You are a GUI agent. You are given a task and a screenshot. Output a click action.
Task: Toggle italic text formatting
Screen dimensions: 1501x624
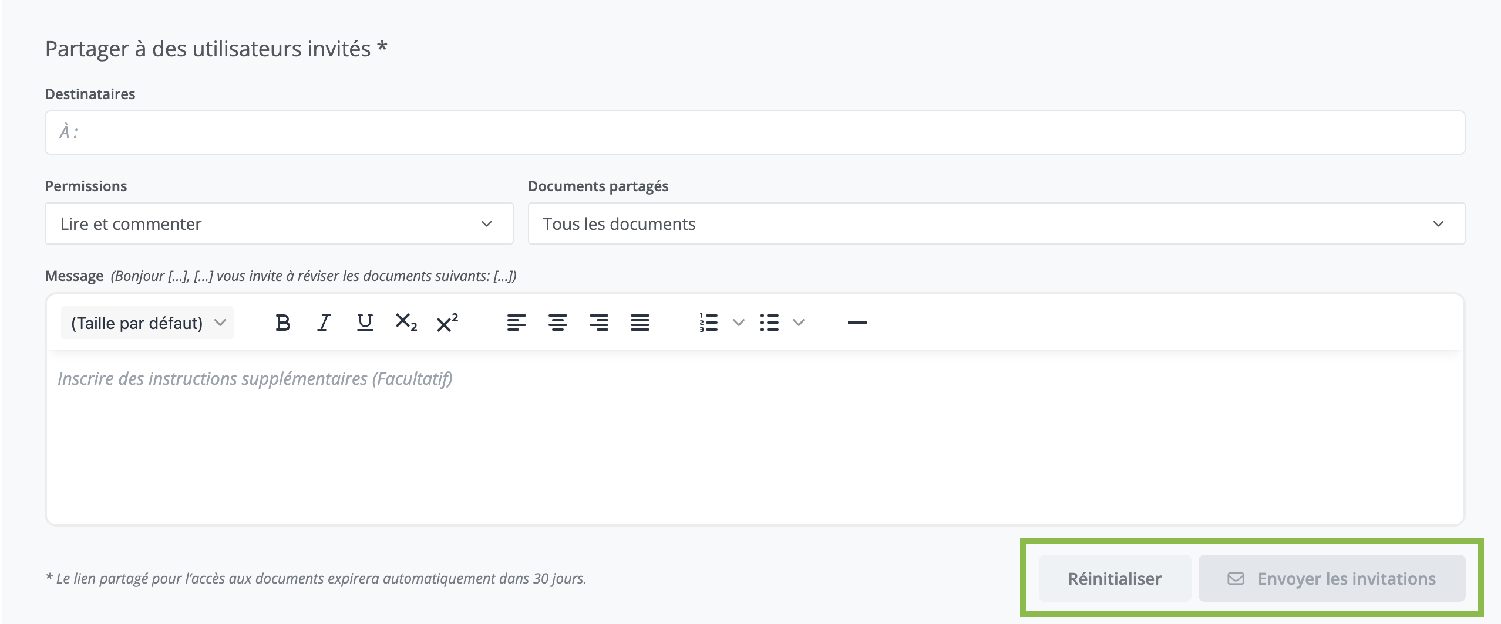[x=324, y=323]
